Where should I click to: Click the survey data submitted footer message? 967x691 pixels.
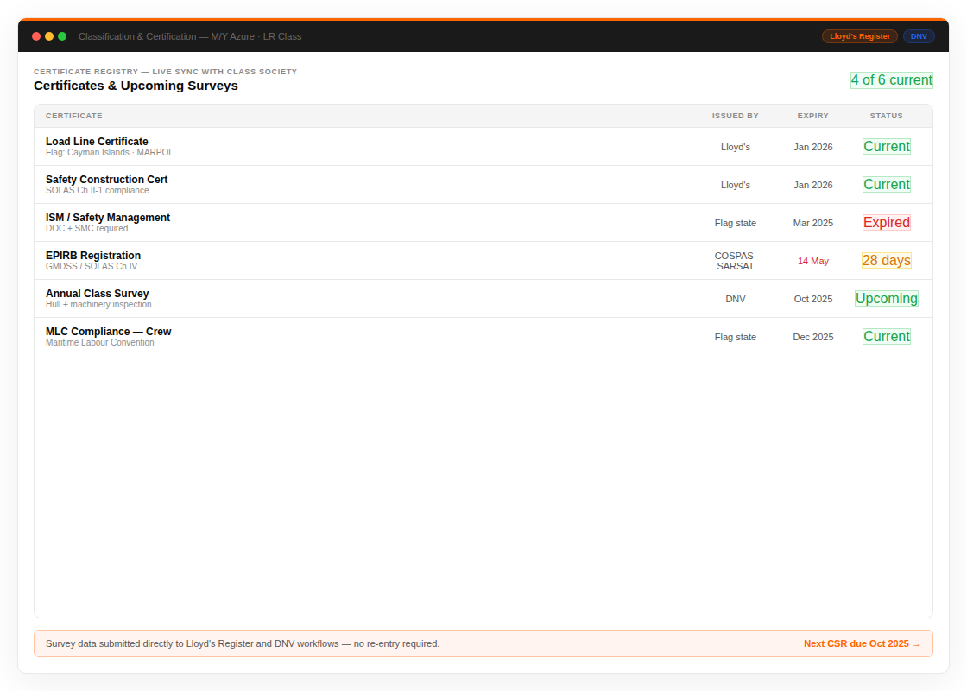tap(243, 643)
